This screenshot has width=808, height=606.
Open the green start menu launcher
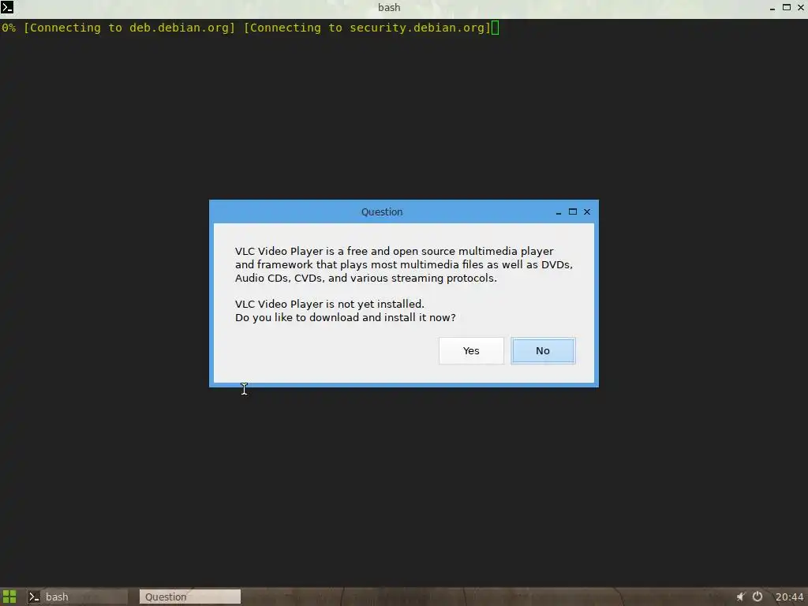point(9,597)
